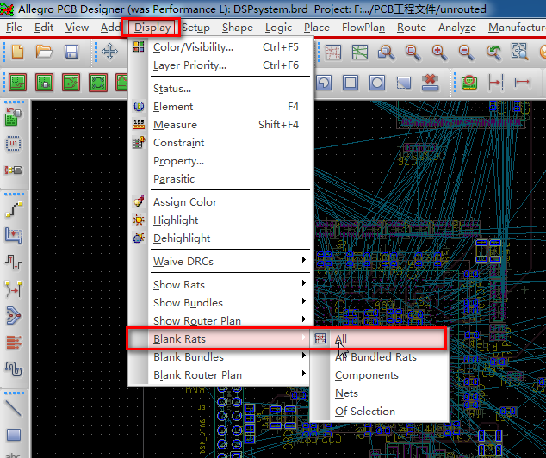Open the File menu
The height and width of the screenshot is (458, 546).
pyautogui.click(x=14, y=28)
